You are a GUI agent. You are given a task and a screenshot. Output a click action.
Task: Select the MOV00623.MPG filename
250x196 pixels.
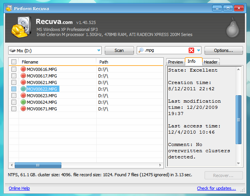pyautogui.click(x=42, y=96)
